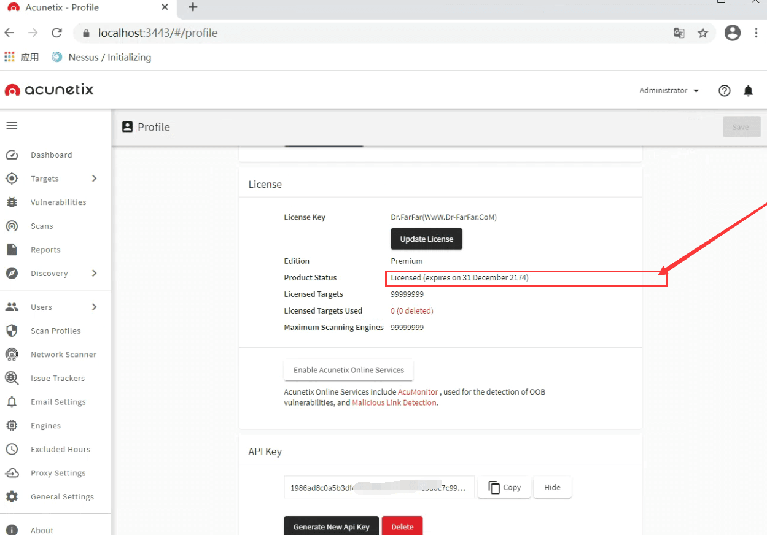Click the Reports document icon

point(12,250)
